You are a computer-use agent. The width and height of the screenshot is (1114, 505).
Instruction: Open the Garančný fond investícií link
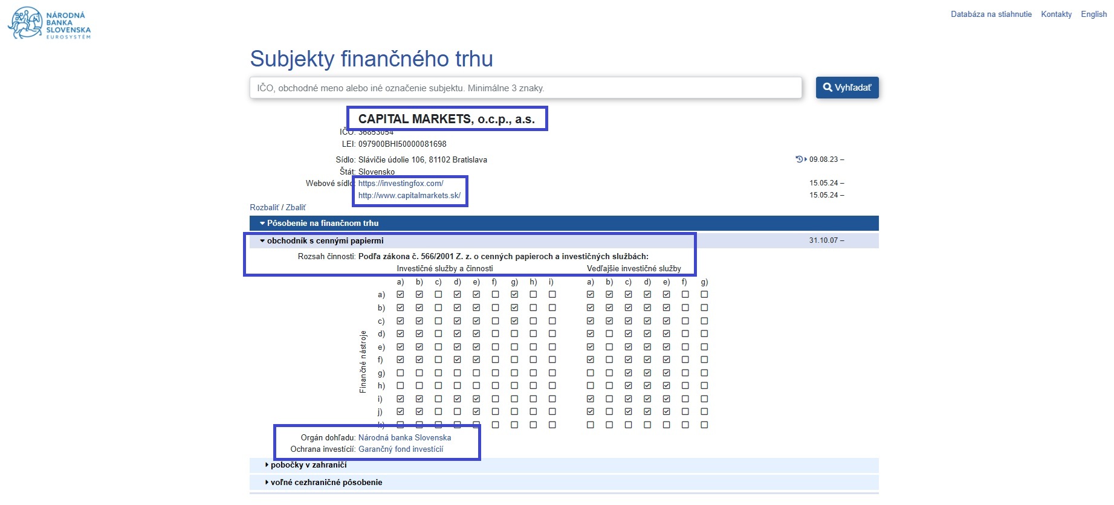[401, 449]
